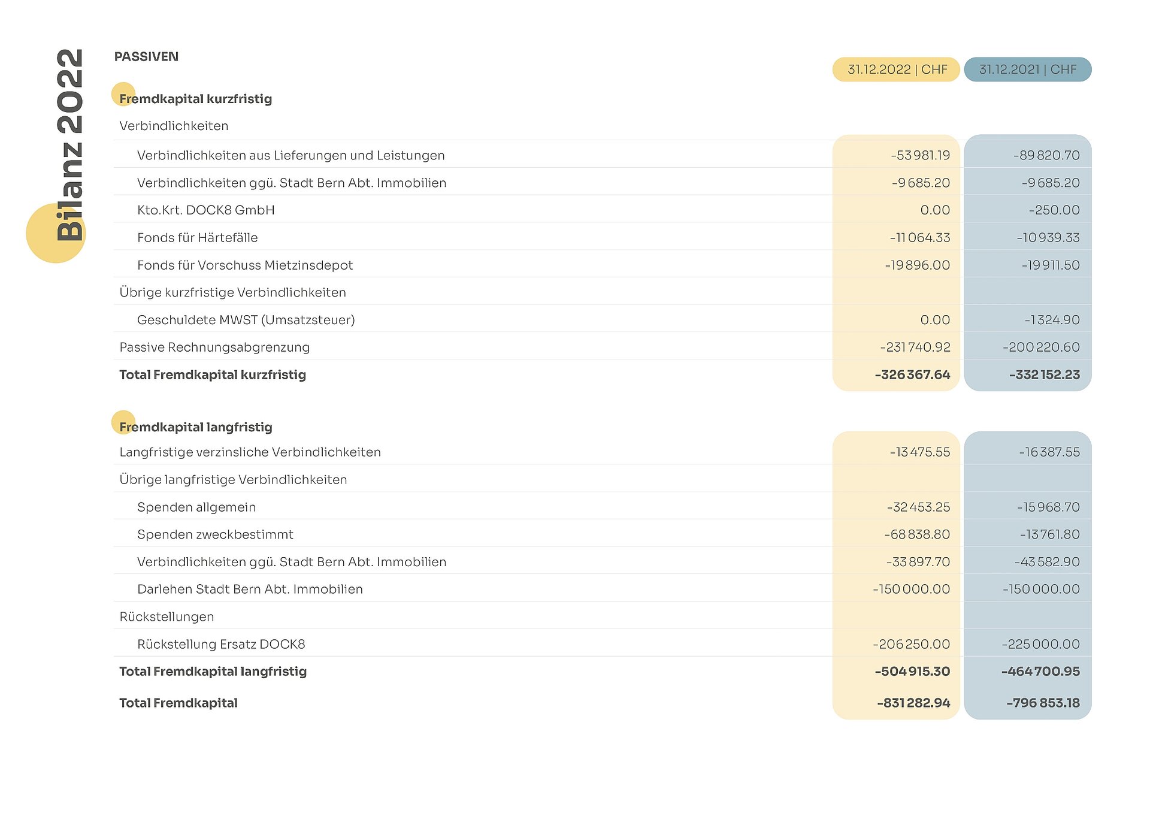Select the Spenden zweckbestimmt row label
The width and height of the screenshot is (1150, 813).
click(215, 534)
